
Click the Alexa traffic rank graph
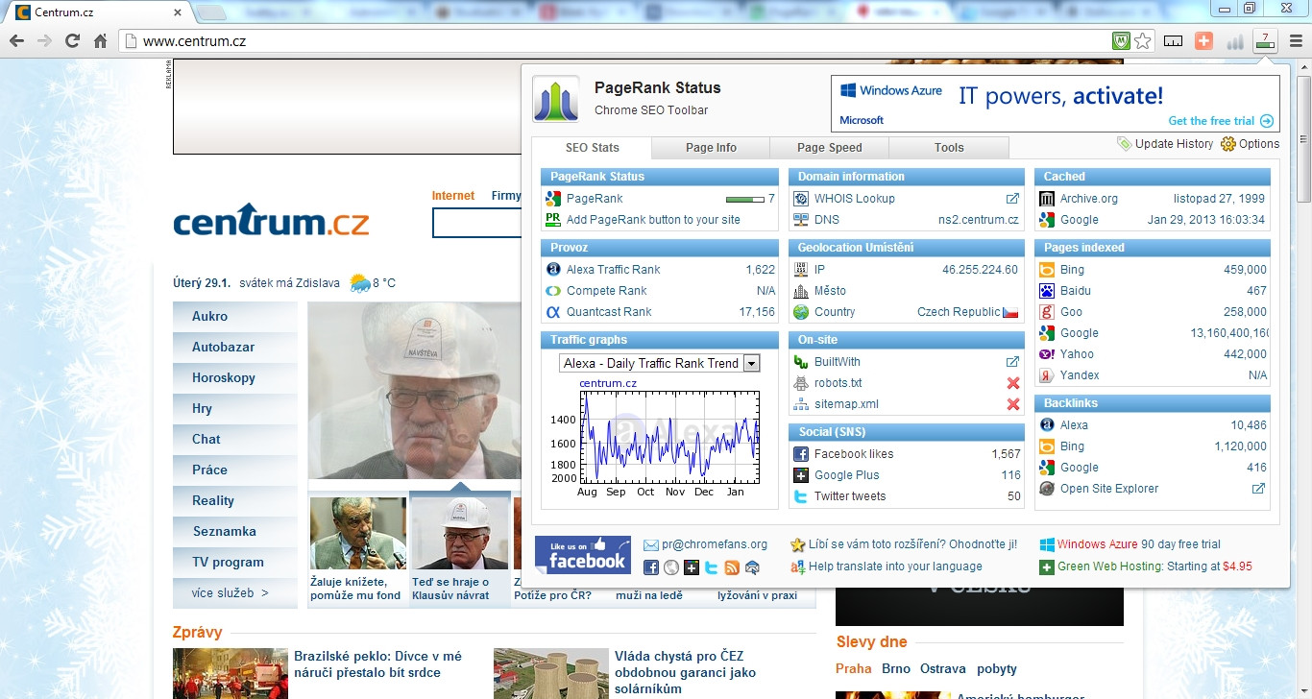[x=660, y=436]
